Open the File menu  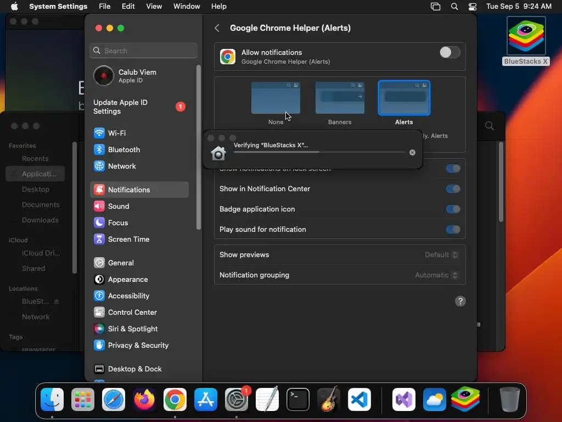point(105,7)
